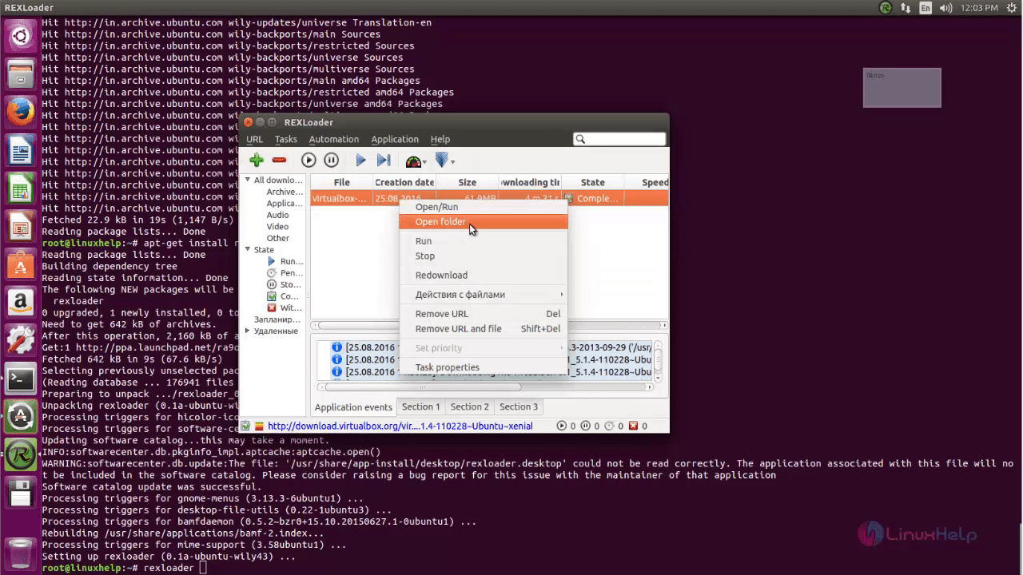Click the circled pause Stop all icon
The image size is (1023, 575).
[332, 161]
